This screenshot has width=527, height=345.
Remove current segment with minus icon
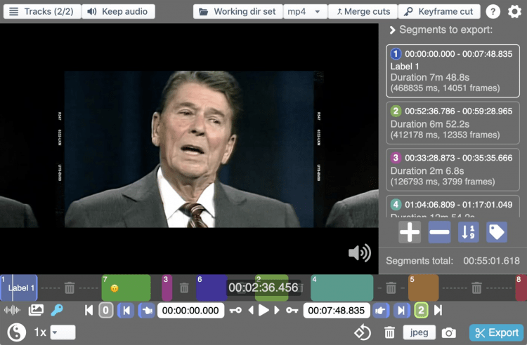[x=439, y=232]
